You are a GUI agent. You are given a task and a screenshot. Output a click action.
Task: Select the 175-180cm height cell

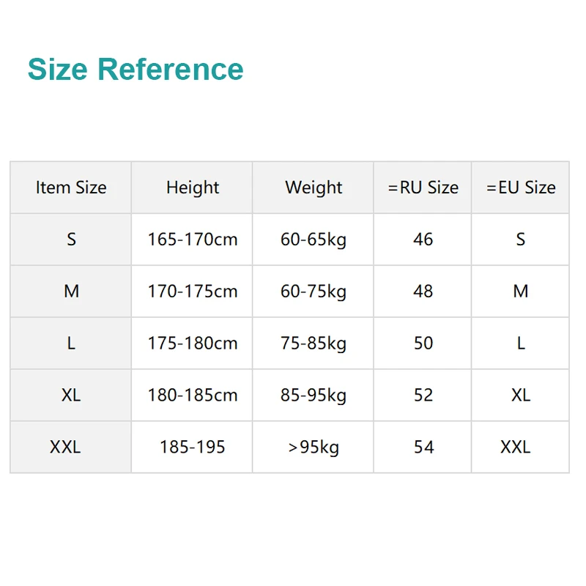pos(193,344)
